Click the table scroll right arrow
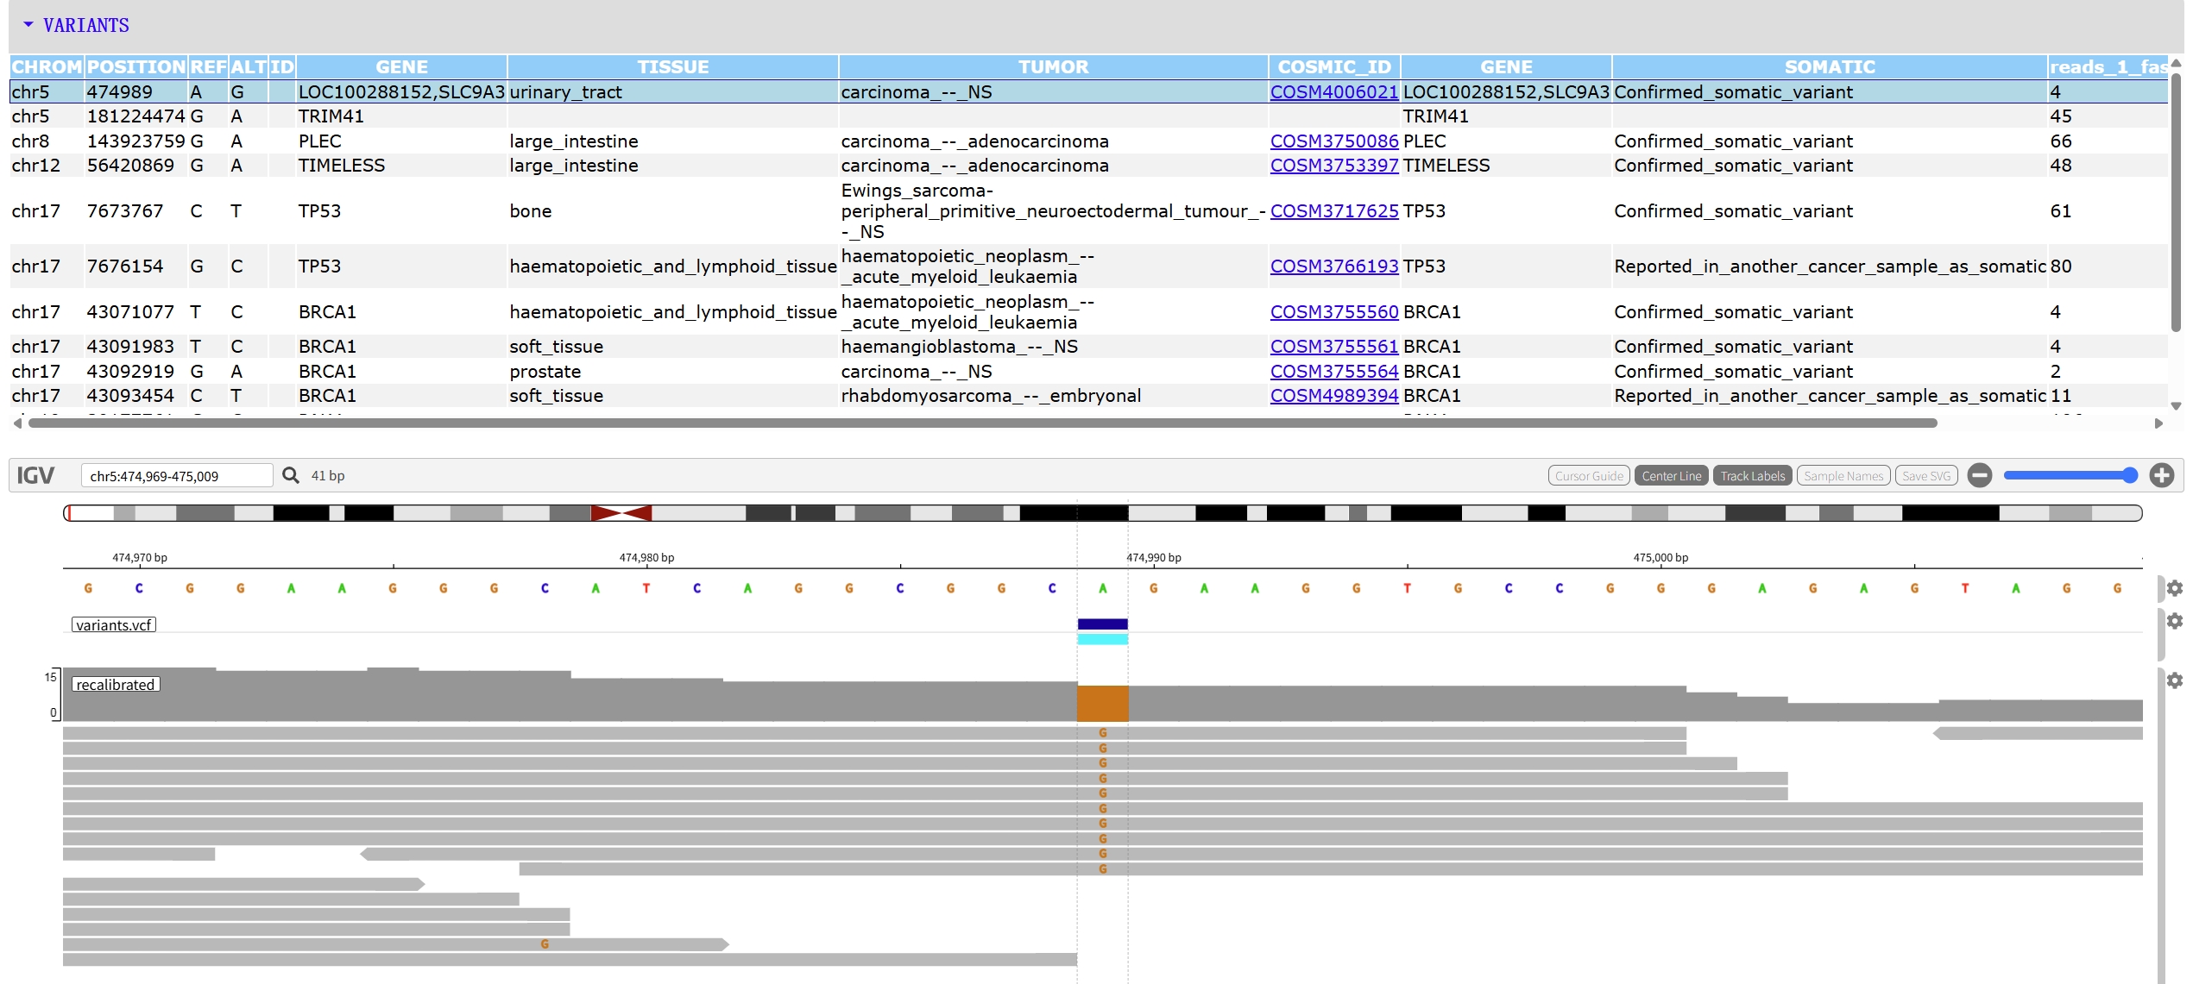 tap(2158, 423)
